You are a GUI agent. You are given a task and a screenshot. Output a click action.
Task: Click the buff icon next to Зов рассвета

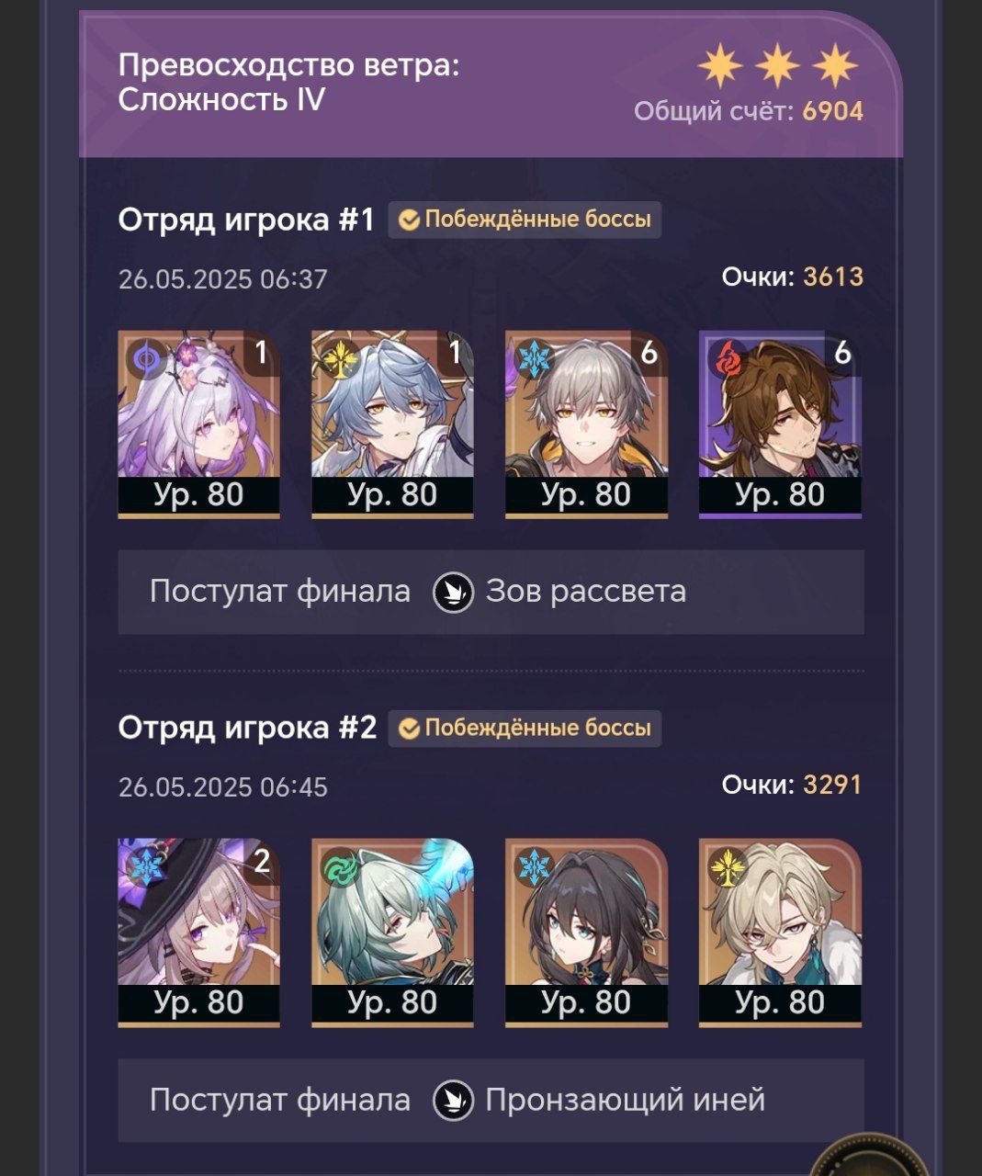pyautogui.click(x=453, y=592)
